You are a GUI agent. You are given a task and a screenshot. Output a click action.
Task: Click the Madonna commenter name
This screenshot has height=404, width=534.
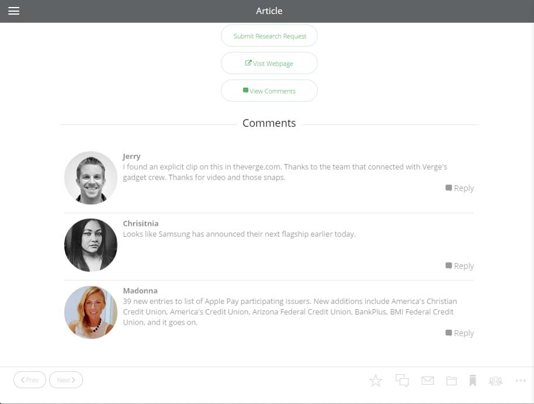[140, 291]
